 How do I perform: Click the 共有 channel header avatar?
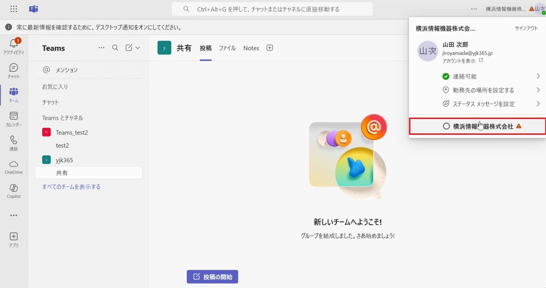[x=164, y=48]
